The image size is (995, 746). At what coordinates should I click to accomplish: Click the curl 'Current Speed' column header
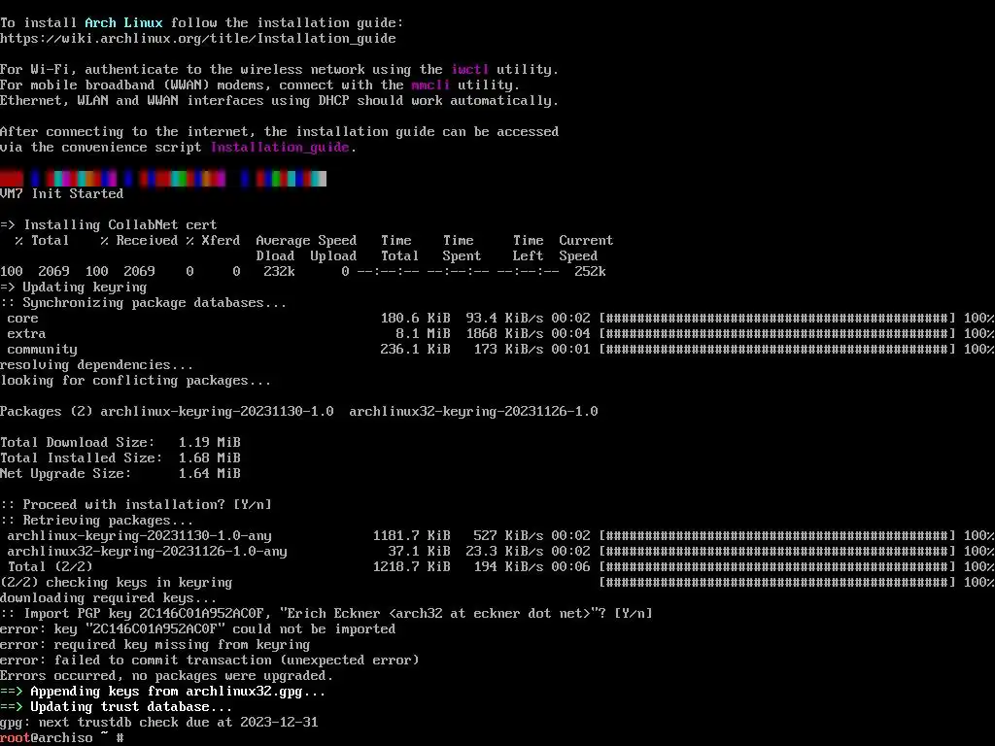(586, 249)
